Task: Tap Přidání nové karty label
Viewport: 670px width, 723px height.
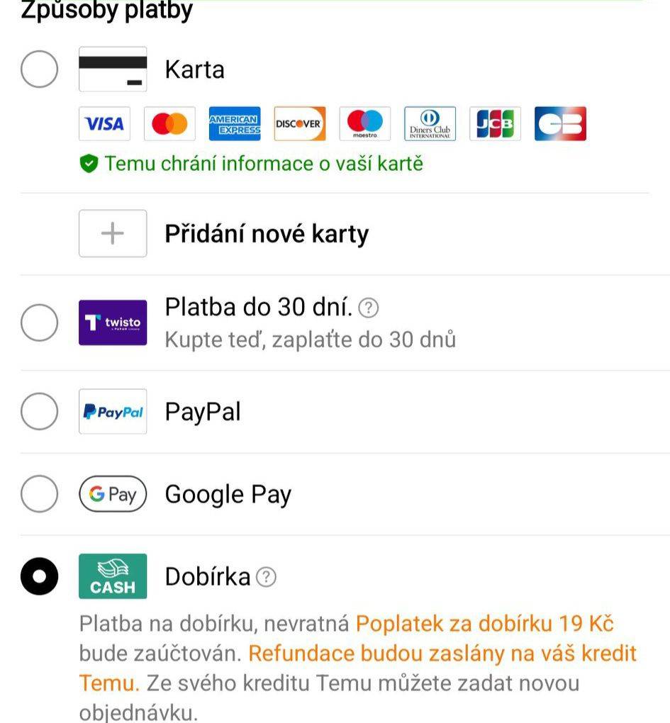Action: (267, 234)
